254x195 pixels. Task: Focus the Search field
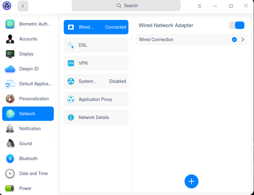click(x=126, y=6)
